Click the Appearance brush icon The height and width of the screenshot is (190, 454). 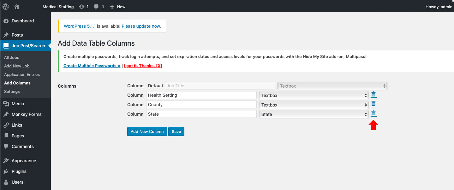point(6,161)
